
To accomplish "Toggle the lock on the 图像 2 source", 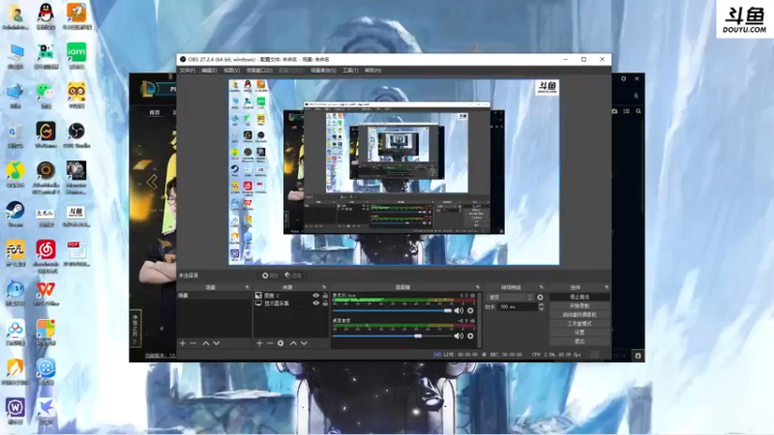I will tap(325, 296).
